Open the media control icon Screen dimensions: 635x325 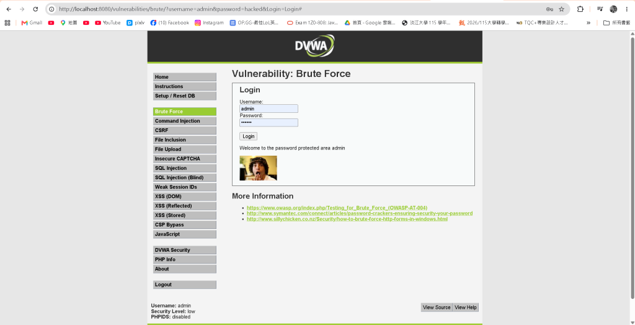pos(600,9)
